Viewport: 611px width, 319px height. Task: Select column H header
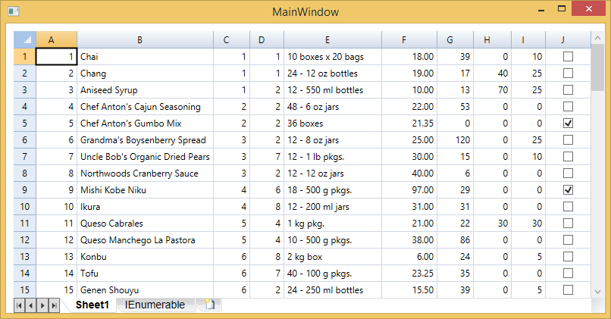(x=492, y=39)
